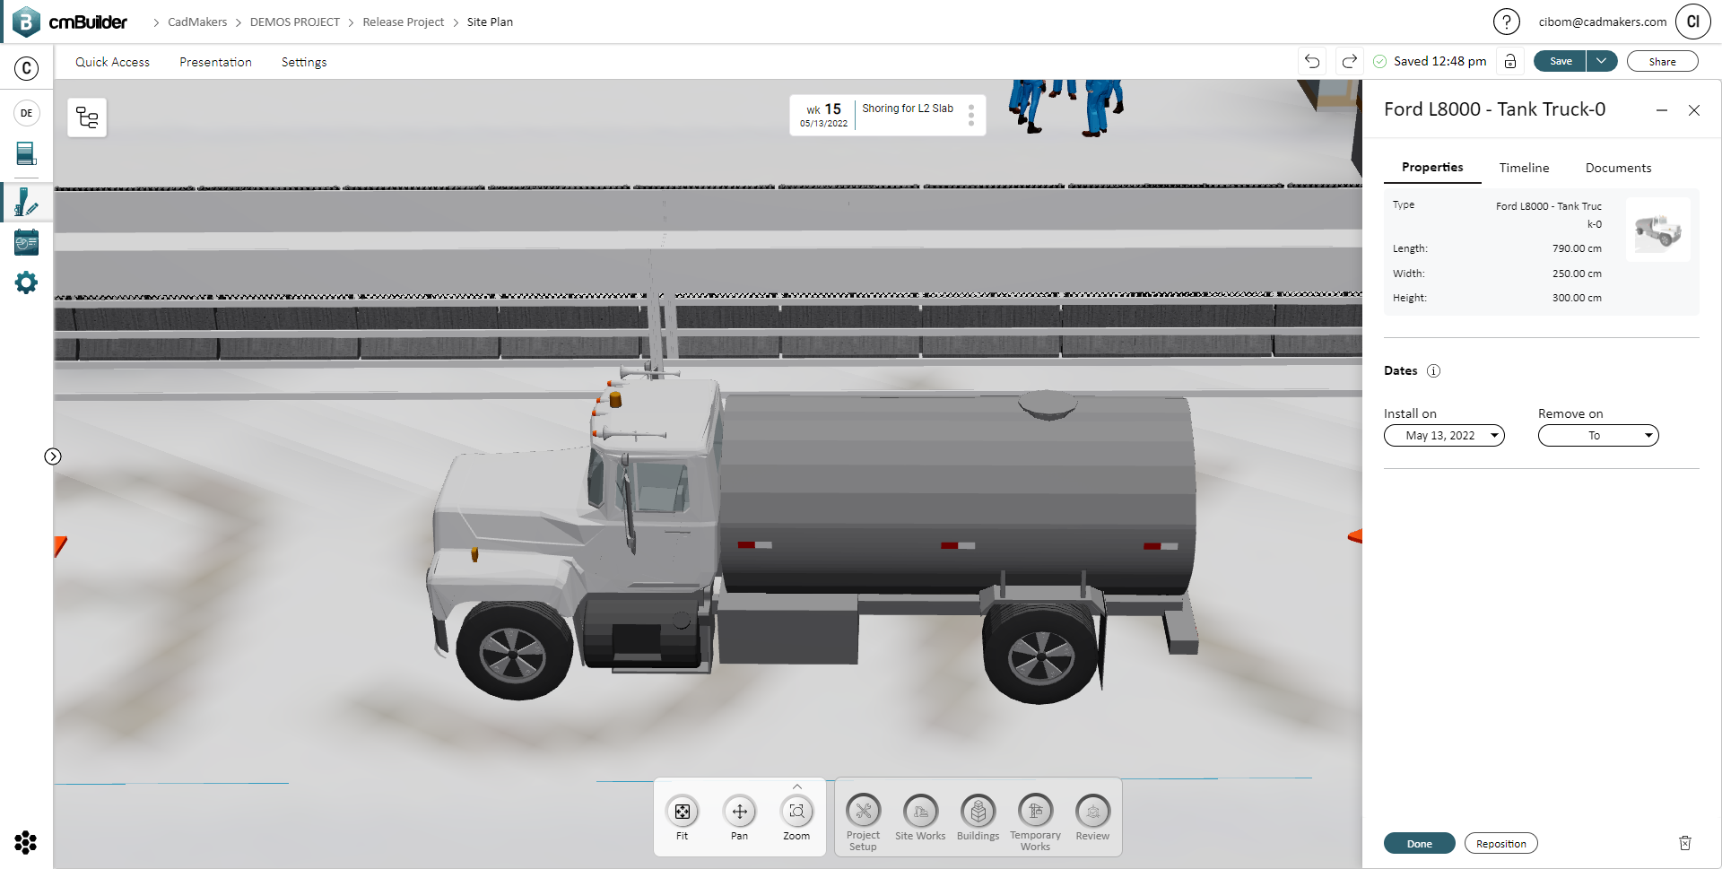Open the C company icon in sidebar

[x=27, y=68]
